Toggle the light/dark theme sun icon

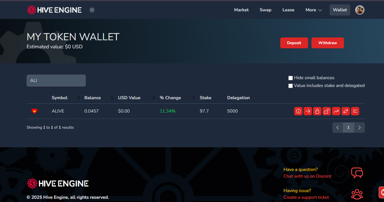click(x=92, y=10)
